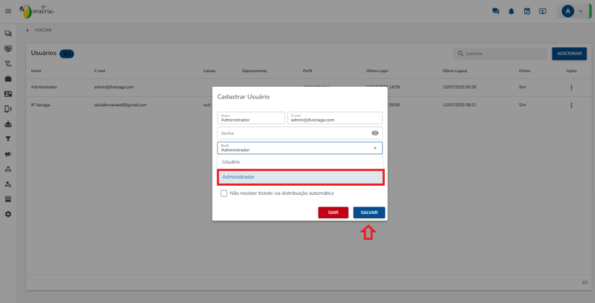Viewport: 595px width, 303px height.
Task: Toggle password visibility eye icon
Action: [x=375, y=133]
